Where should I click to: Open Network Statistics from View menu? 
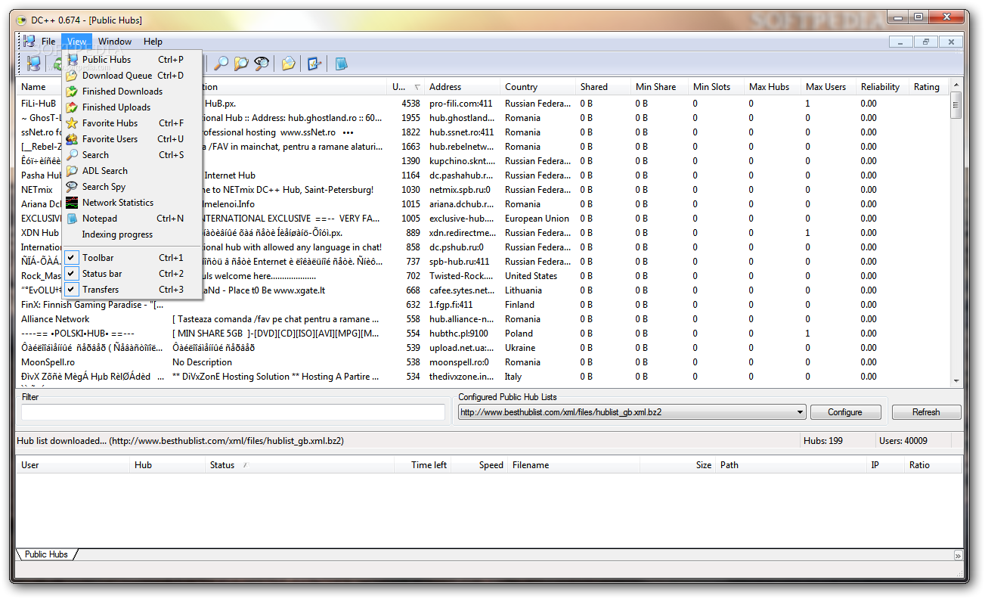point(132,203)
